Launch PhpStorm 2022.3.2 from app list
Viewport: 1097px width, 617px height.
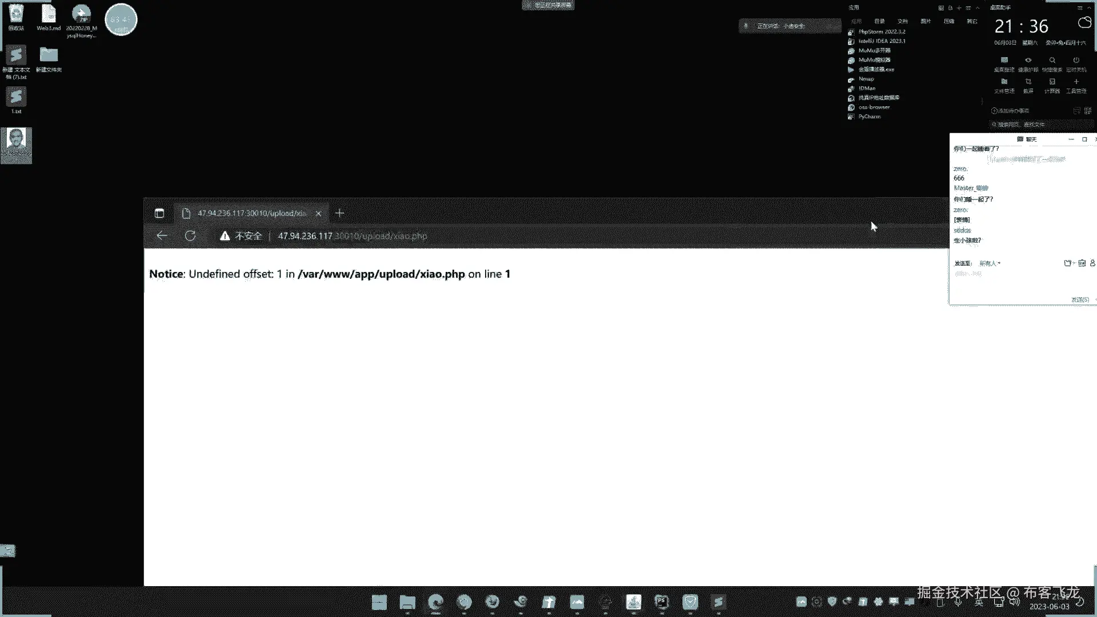point(881,31)
